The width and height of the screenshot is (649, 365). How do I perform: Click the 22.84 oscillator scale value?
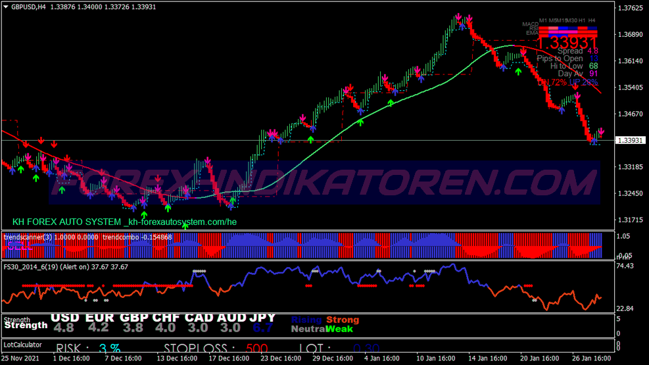(x=625, y=308)
